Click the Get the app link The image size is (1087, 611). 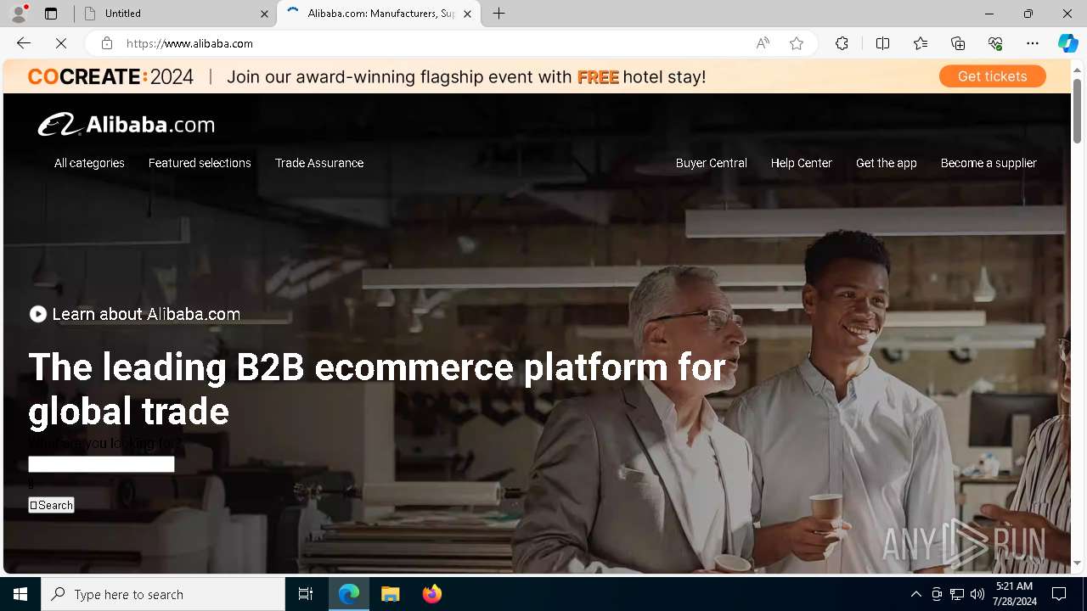coord(887,163)
